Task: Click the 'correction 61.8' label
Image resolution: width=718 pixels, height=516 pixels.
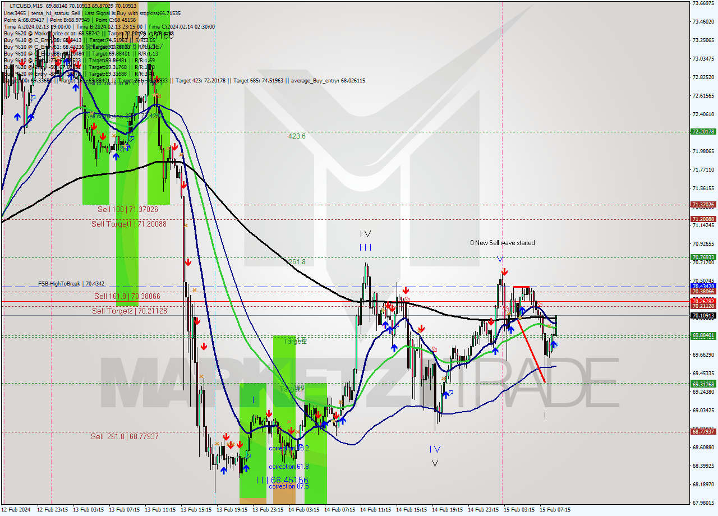Action: coord(289,467)
